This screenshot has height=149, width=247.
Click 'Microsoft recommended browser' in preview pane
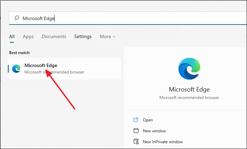pos(189,98)
